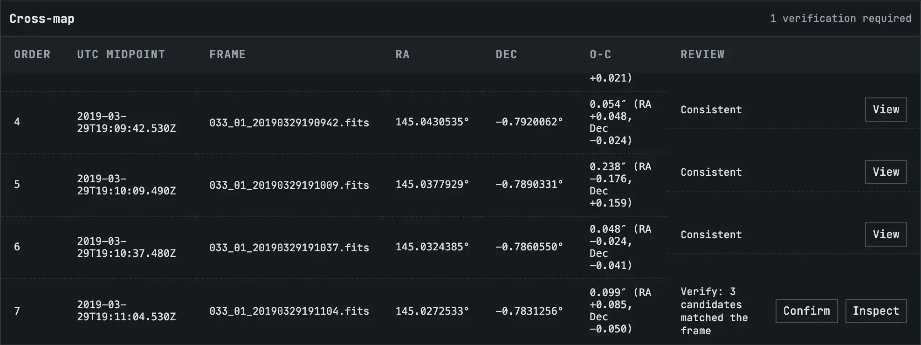Select frame name 033_01_20190329191104.fits
Image resolution: width=921 pixels, height=345 pixels.
click(x=289, y=311)
